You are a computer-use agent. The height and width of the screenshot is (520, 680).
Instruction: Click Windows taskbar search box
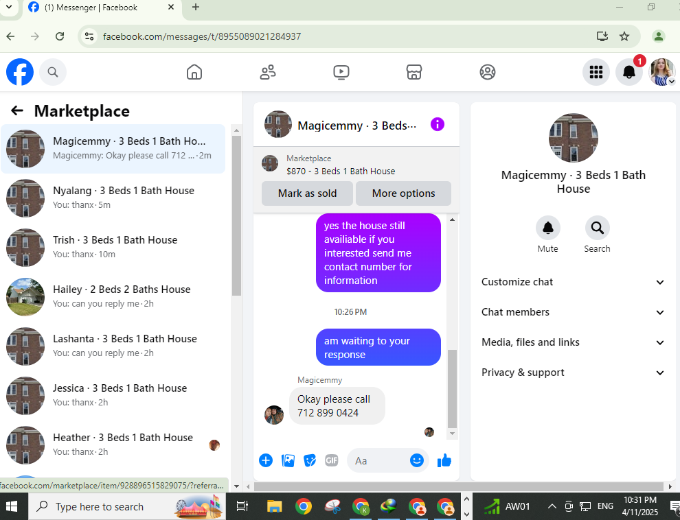tap(127, 506)
